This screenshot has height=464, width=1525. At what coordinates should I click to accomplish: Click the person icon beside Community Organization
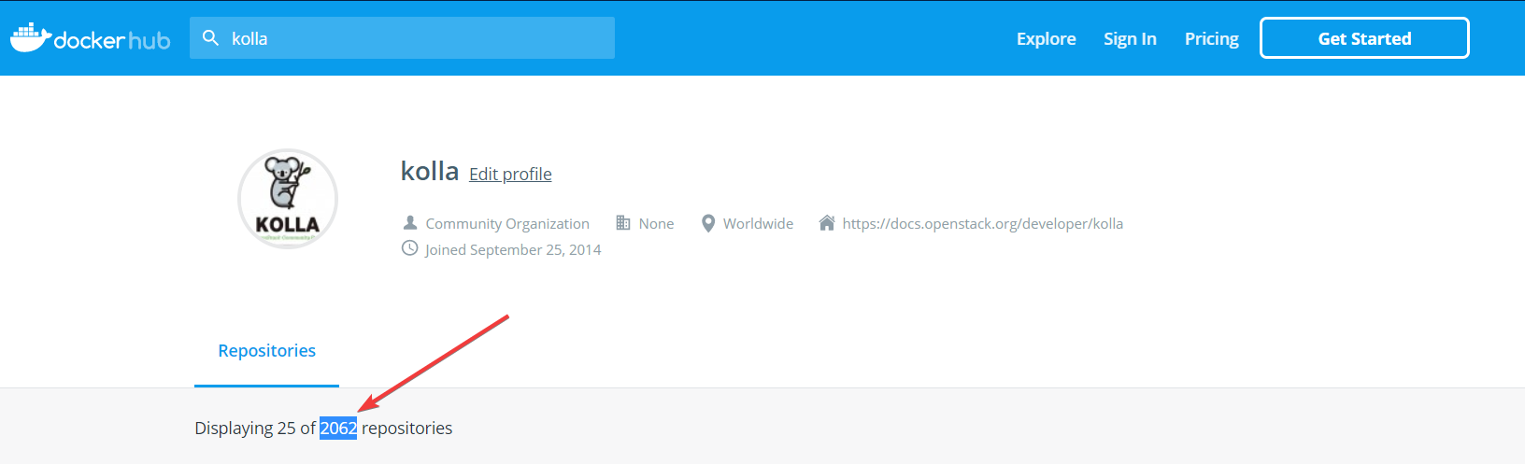coord(409,223)
